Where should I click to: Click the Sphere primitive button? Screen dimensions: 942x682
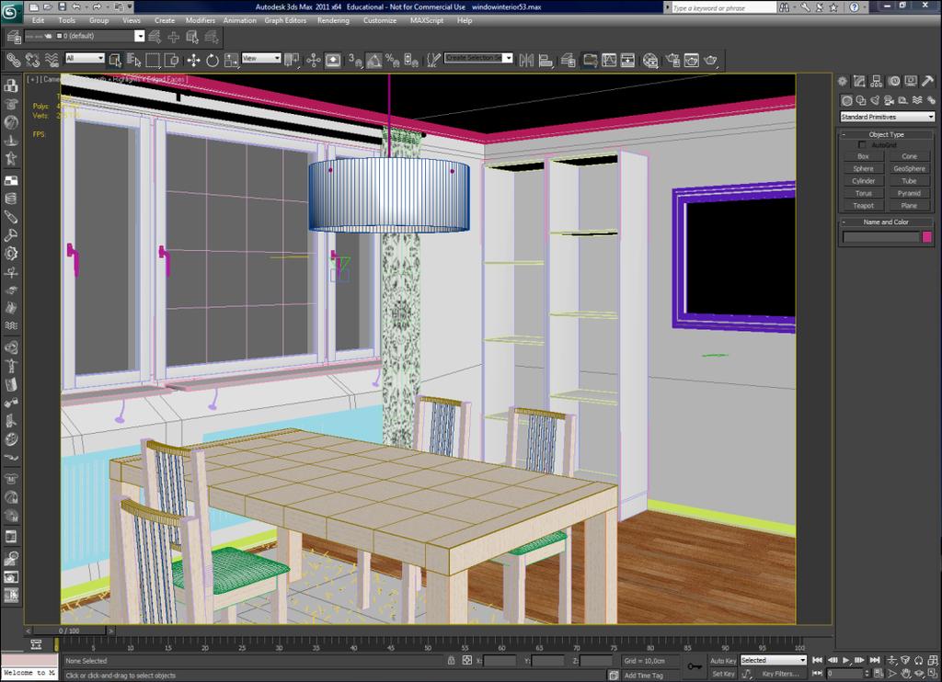tap(863, 169)
